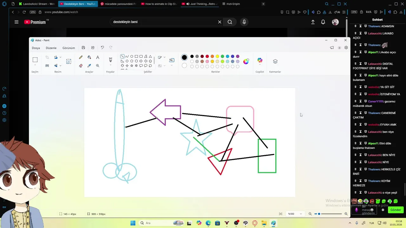Screen dimensions: 406x228
Task: Expand the shape outline dropdown
Action: point(164,57)
